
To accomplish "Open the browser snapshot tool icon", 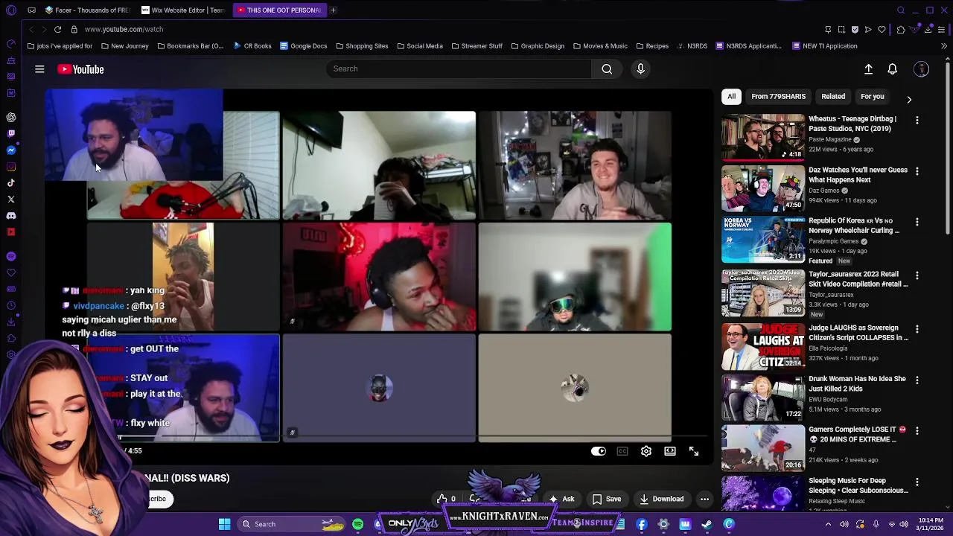I will click(841, 29).
